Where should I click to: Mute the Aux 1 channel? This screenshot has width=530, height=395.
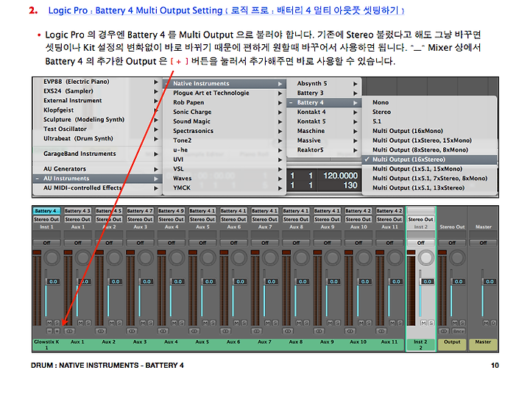[x=80, y=324]
